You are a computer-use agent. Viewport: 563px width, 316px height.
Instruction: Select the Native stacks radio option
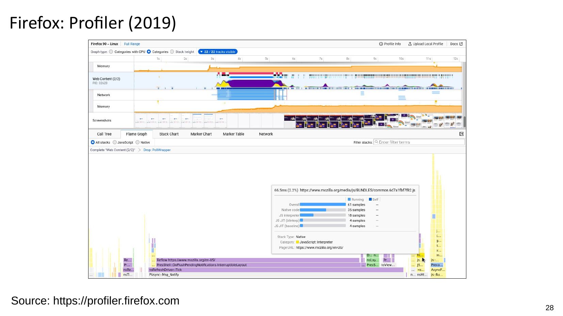pos(138,143)
